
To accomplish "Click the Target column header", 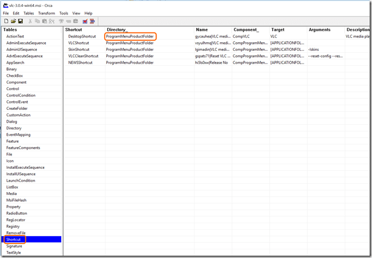I will click(x=278, y=29).
